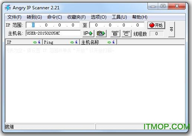This screenshot has width=192, height=136.
Task: Open the 工具(U) menu
Action: click(x=119, y=17)
